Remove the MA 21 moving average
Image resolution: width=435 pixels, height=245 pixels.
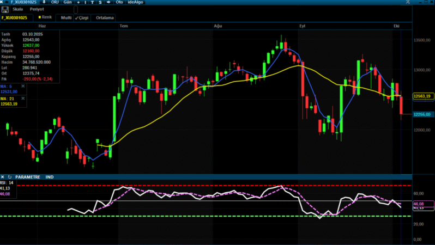coord(23,98)
